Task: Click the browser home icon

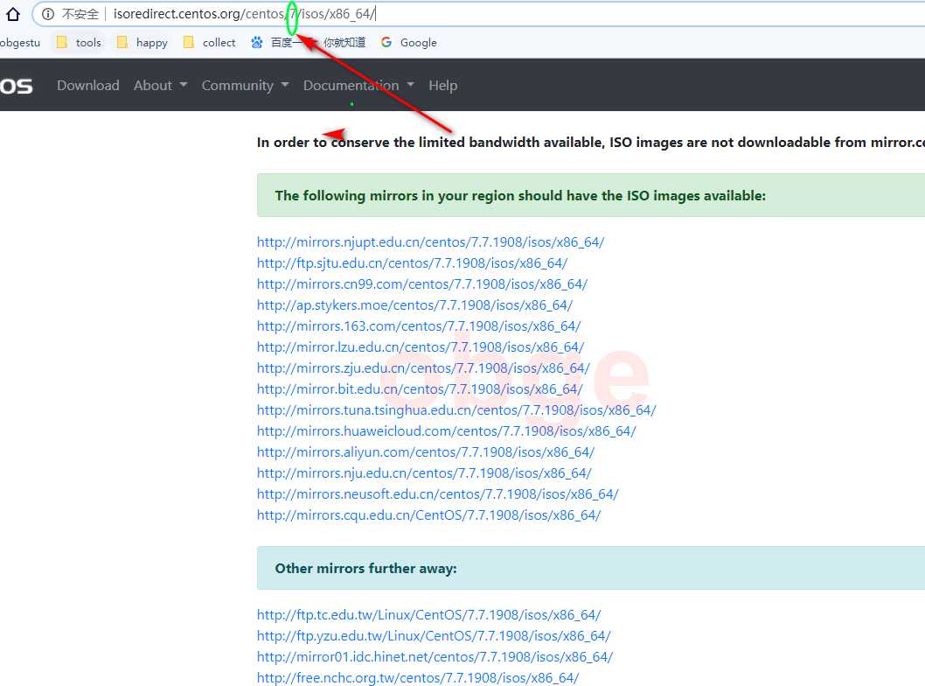Action: pos(13,14)
